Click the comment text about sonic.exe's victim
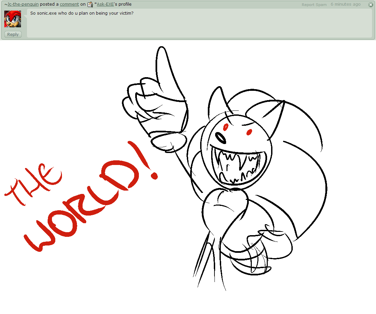Viewport: 376px width, 314px height. [82, 13]
